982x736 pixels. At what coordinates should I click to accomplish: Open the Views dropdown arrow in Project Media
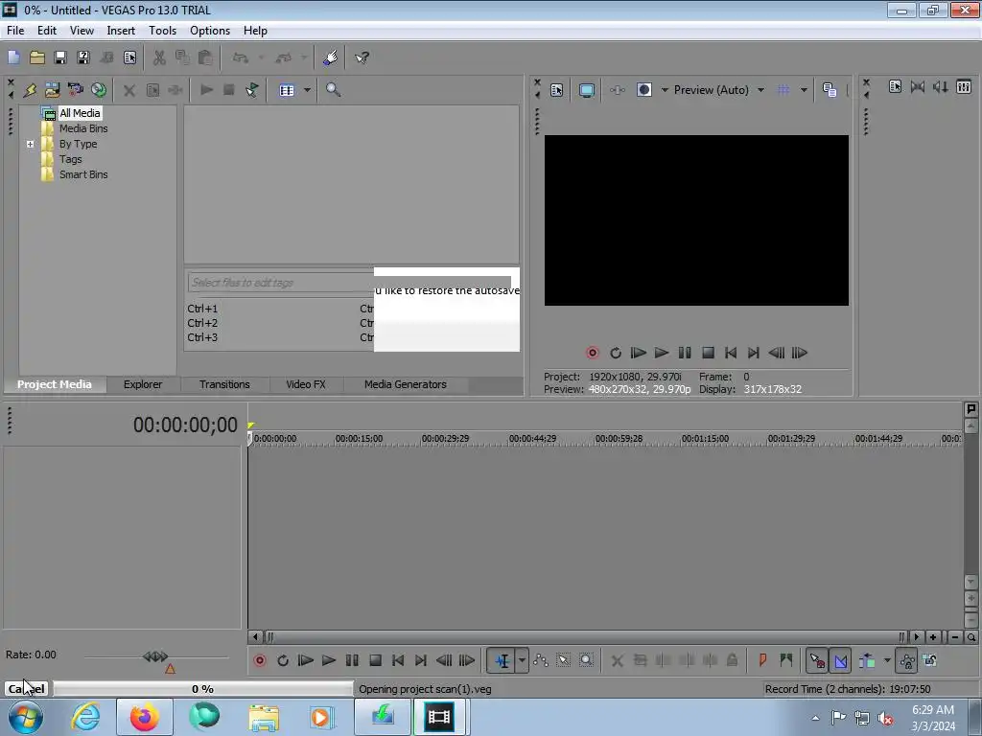point(307,90)
